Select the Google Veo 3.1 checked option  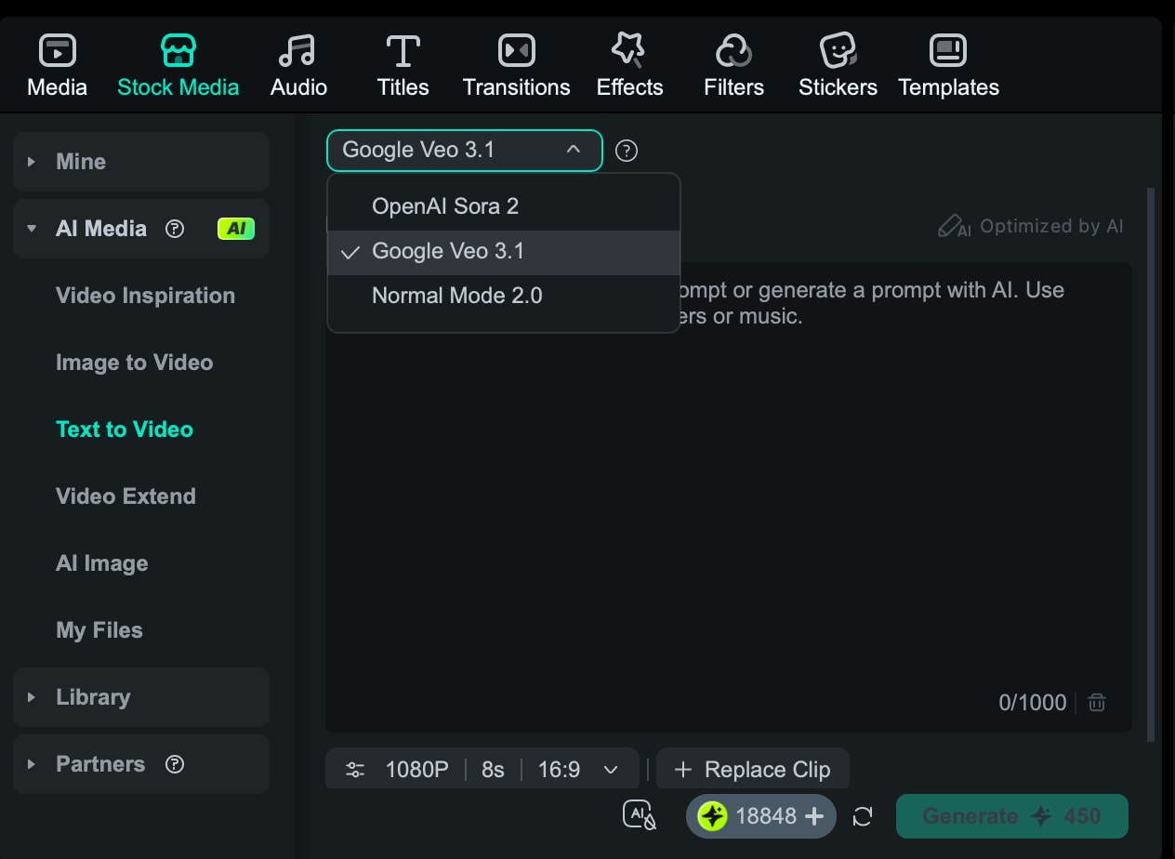coord(448,251)
